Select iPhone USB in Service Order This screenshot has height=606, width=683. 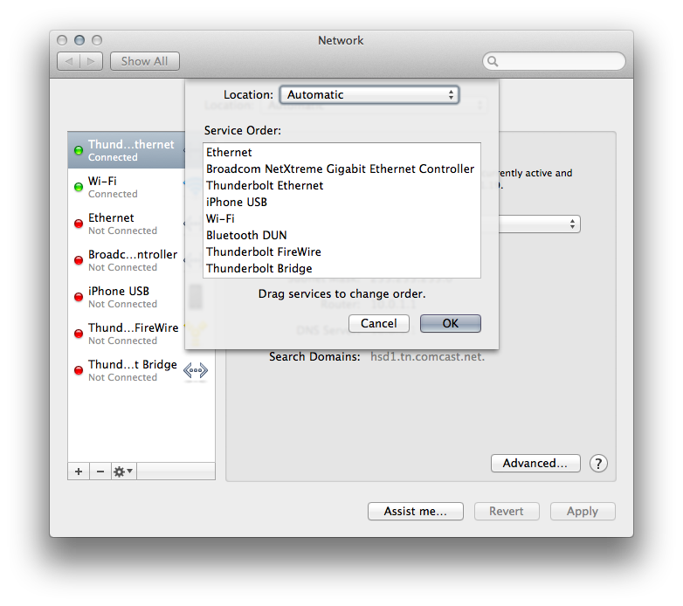pos(341,202)
